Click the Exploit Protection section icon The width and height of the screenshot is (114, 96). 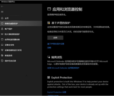point(49,78)
